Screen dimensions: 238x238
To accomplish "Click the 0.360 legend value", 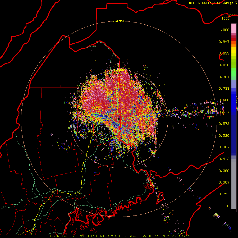I will (x=224, y=171).
